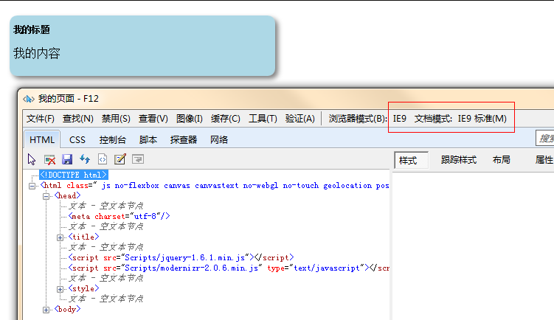This screenshot has height=320, width=554.
Task: Activate the select element by click arrow tool
Action: point(32,159)
